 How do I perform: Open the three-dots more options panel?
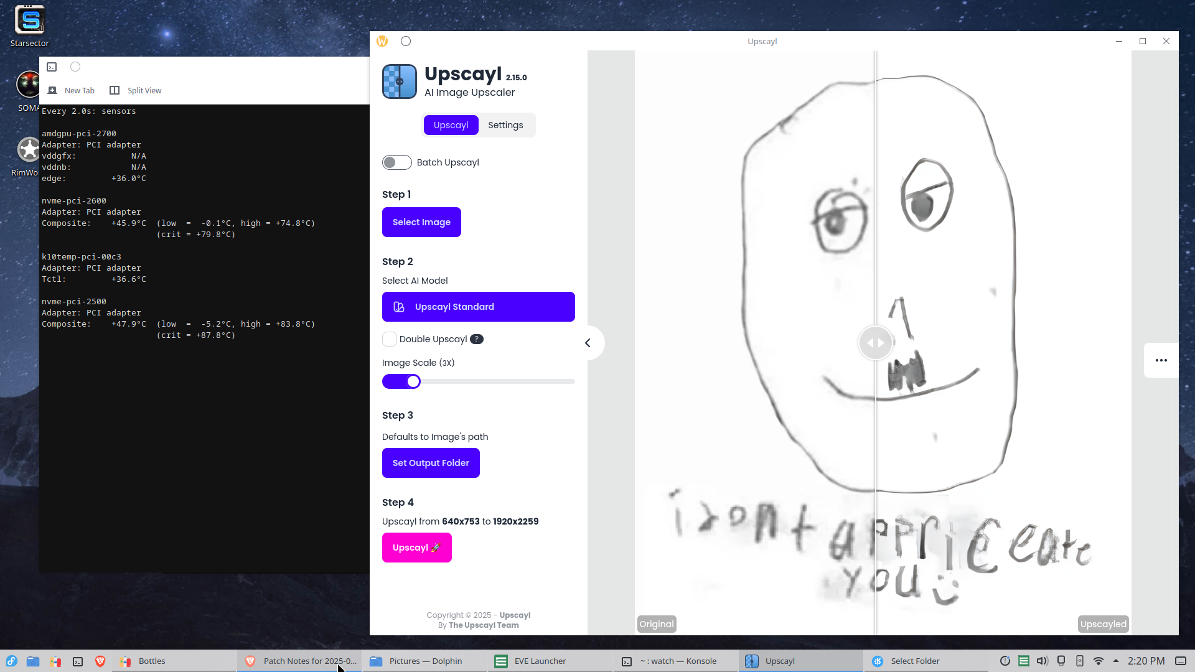(x=1161, y=360)
